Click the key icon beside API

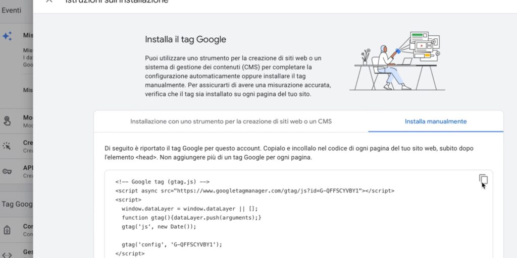[x=7, y=171]
